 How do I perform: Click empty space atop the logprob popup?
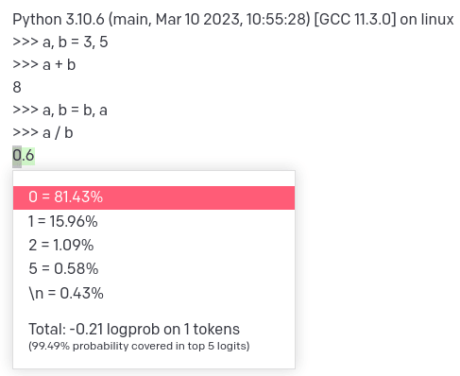(x=154, y=179)
